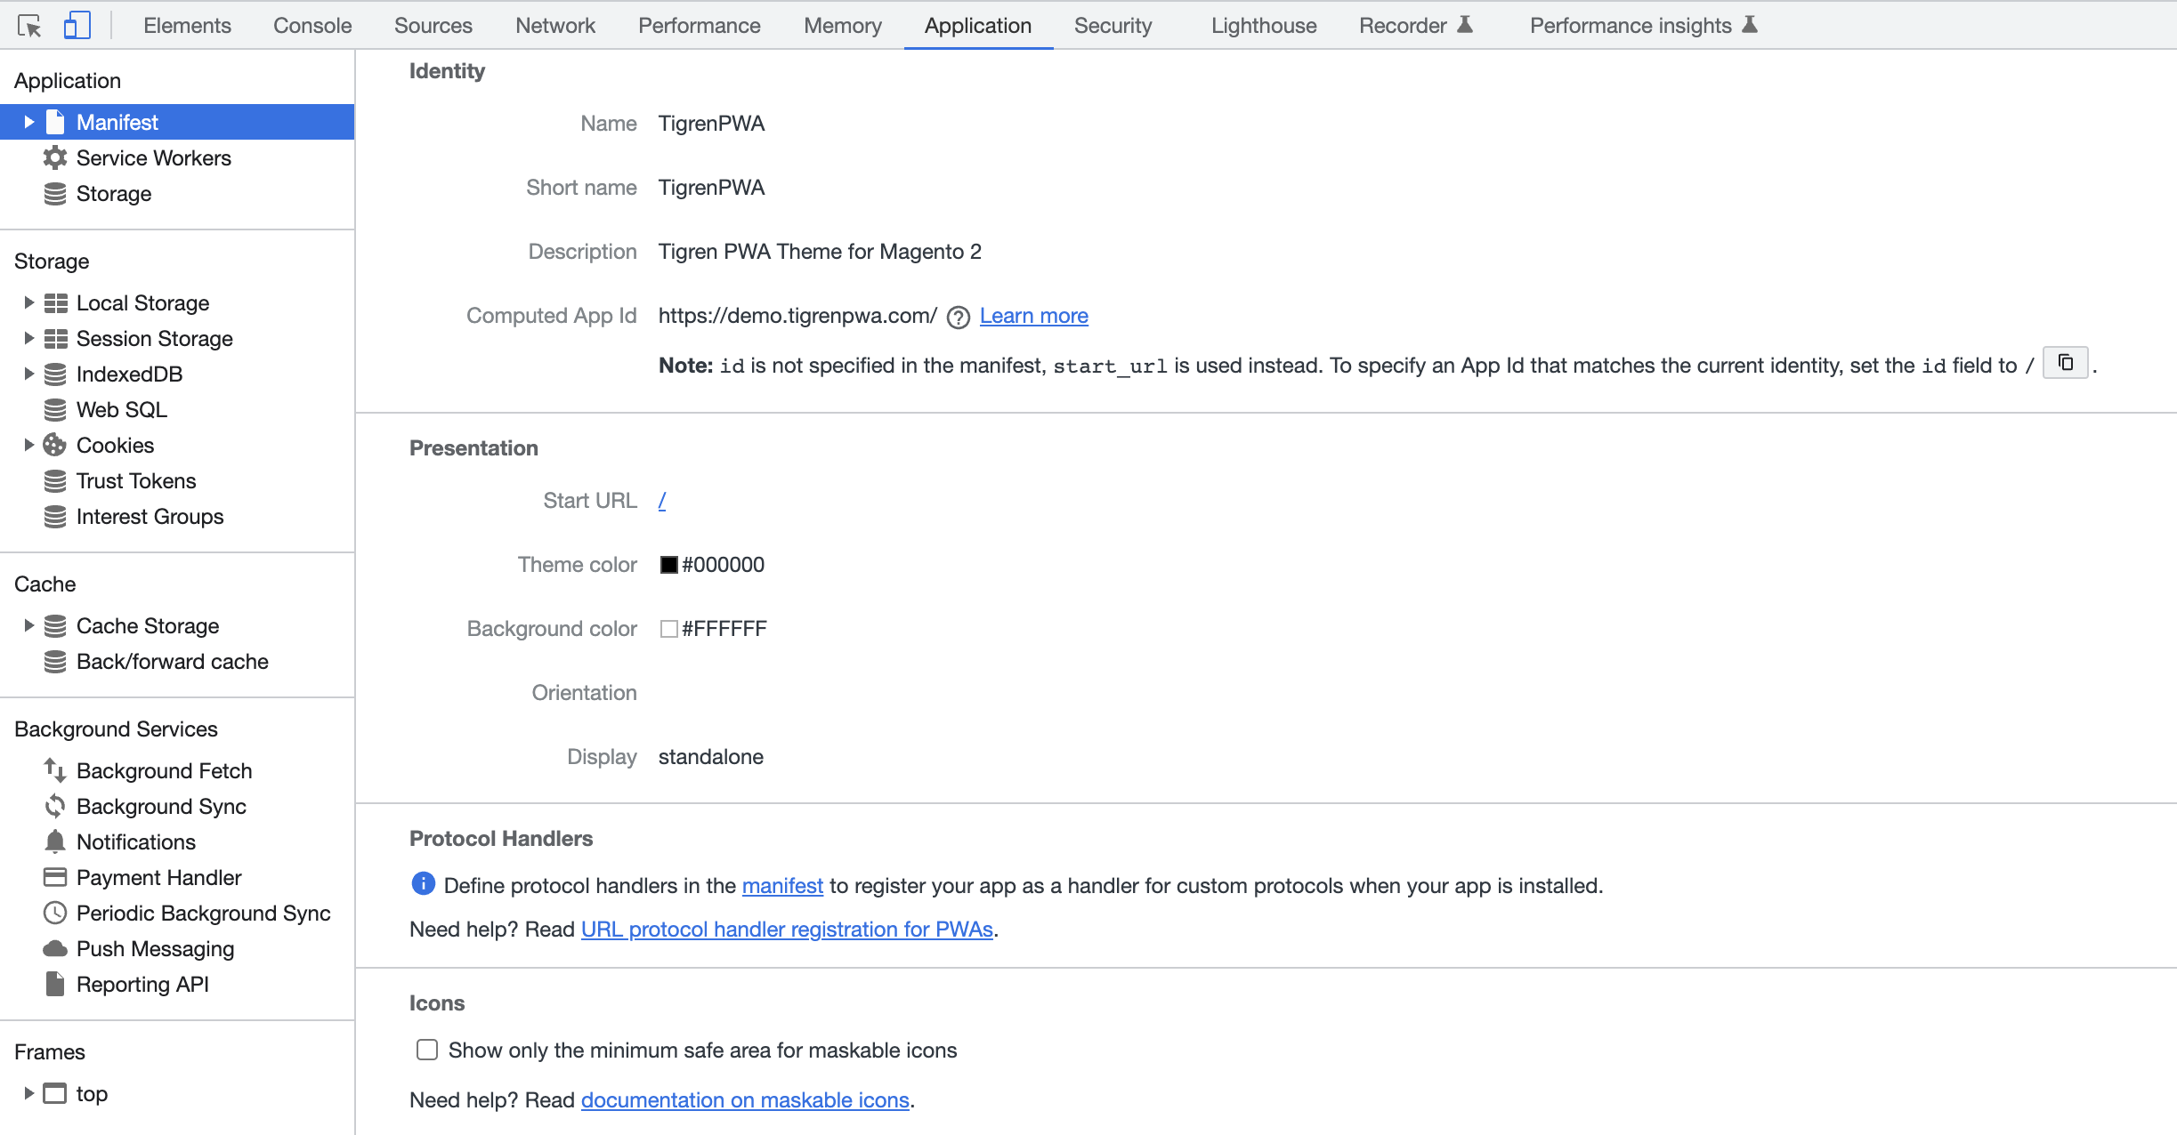Screen dimensions: 2177x1135
Task: Click the Start URL slash link
Action: (x=662, y=500)
